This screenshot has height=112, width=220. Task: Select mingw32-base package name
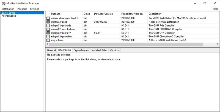59,22
